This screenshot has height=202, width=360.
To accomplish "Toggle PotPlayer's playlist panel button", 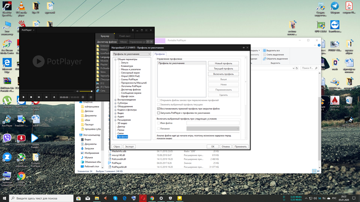I will pyautogui.click(x=91, y=97).
